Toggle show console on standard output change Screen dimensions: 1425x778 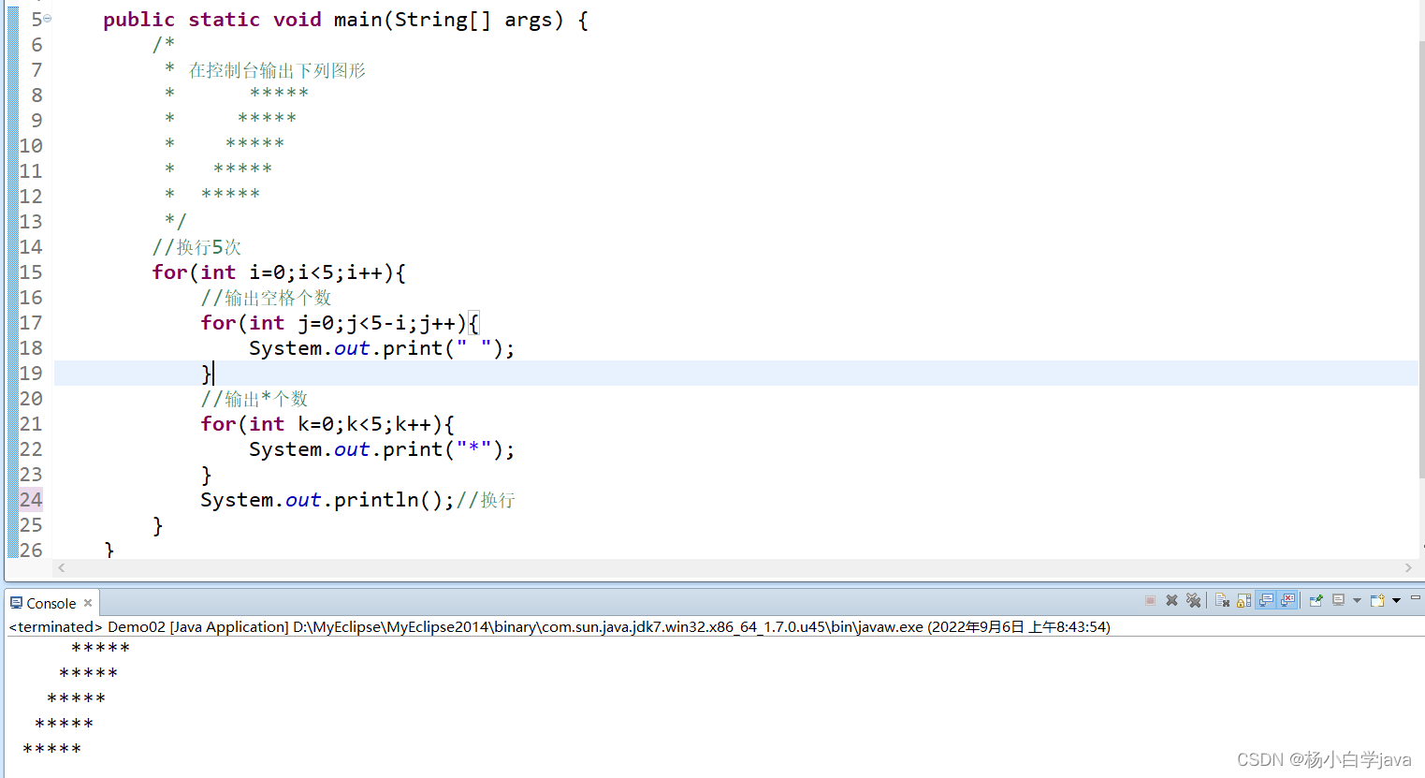[x=1265, y=600]
